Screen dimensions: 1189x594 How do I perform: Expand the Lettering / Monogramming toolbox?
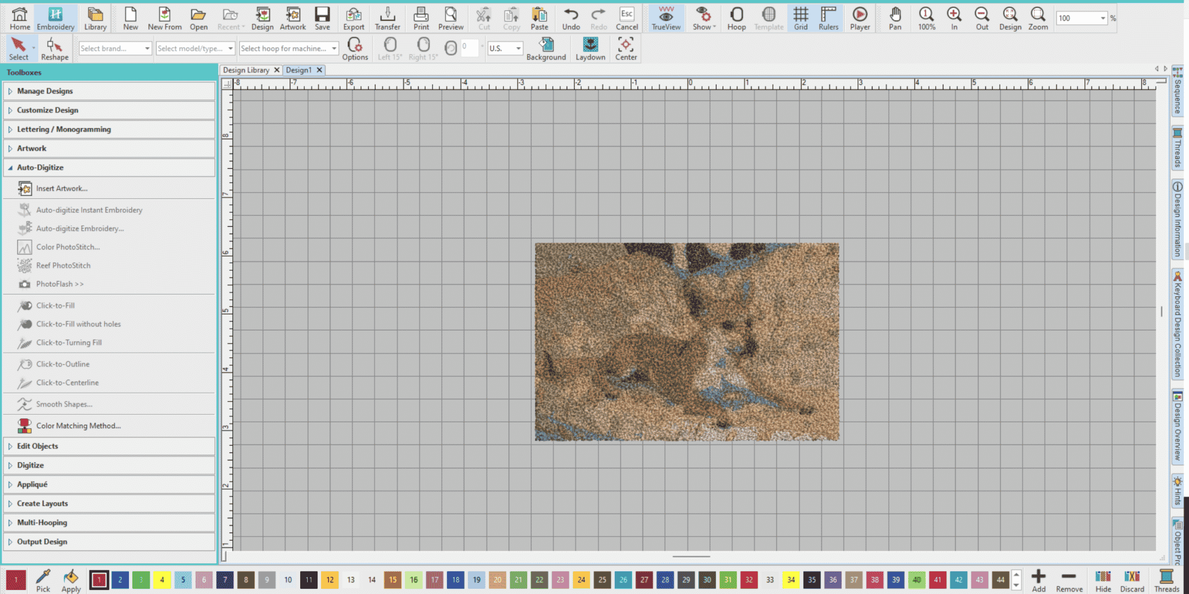point(109,129)
